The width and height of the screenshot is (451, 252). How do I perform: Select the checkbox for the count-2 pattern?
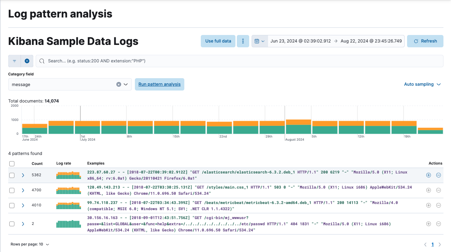[12, 224]
